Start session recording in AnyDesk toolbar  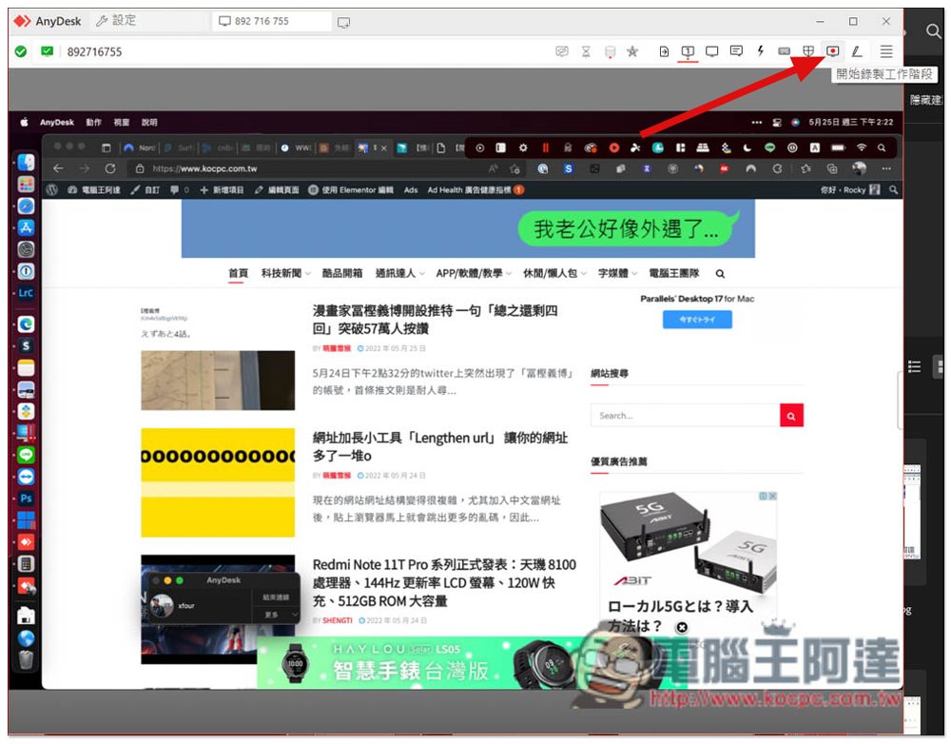(x=832, y=51)
